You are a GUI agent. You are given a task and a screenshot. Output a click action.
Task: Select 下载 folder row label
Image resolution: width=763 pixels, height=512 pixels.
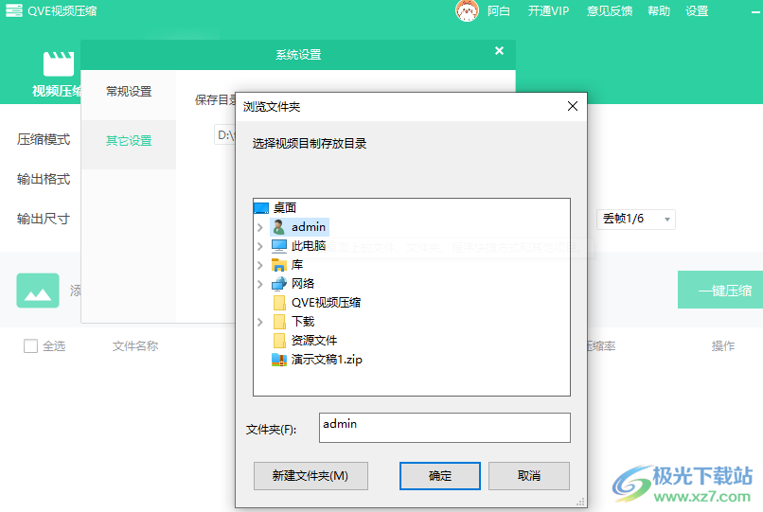[x=303, y=322]
